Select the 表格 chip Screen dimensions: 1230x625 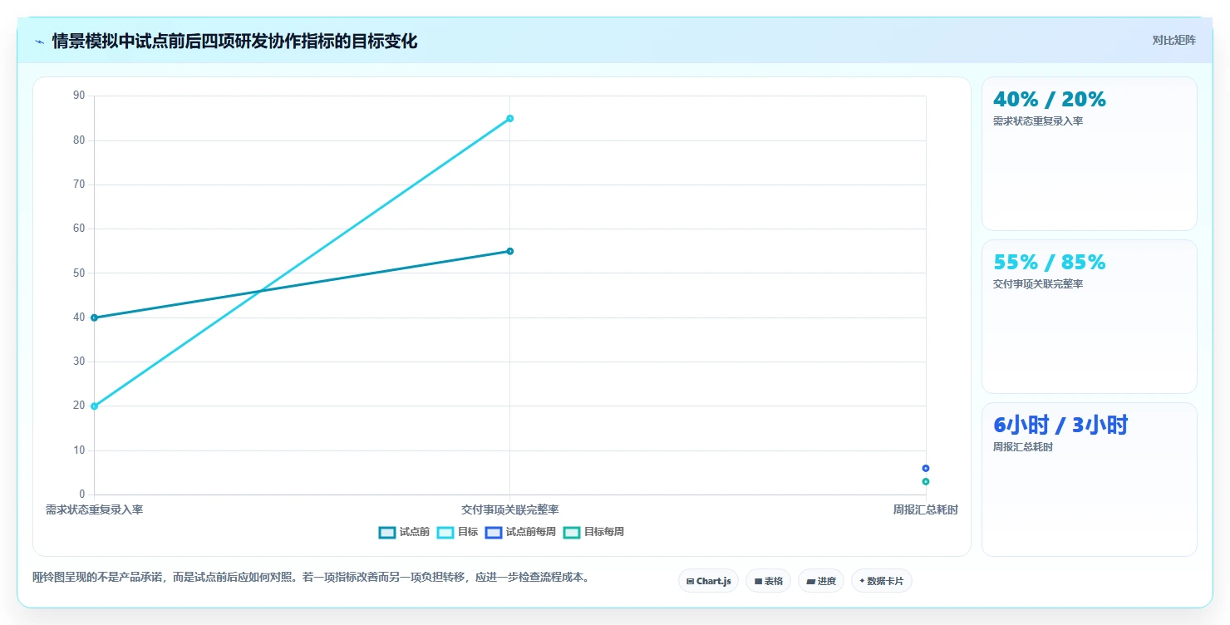[x=768, y=581]
